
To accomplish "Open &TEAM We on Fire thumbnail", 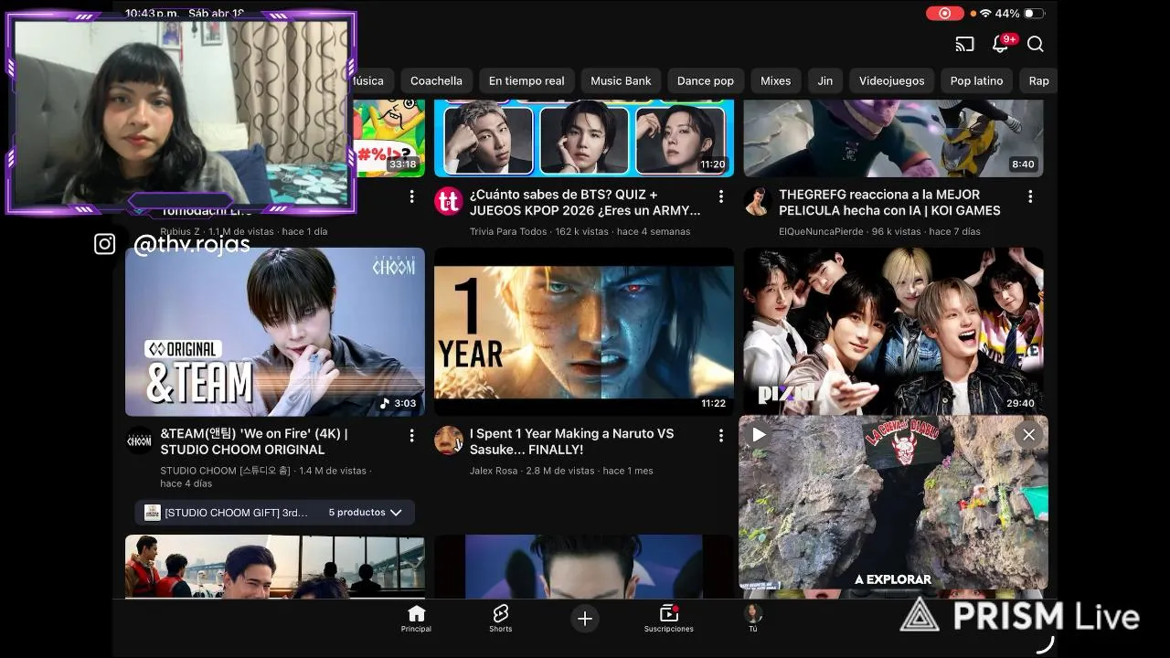I will 275,332.
